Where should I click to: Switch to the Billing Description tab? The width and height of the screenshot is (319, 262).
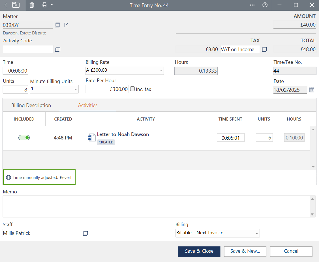31,105
